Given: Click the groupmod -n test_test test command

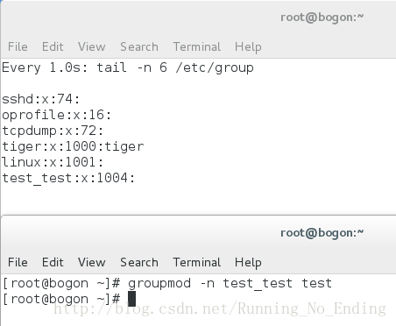Looking at the screenshot, I should click(x=230, y=283).
